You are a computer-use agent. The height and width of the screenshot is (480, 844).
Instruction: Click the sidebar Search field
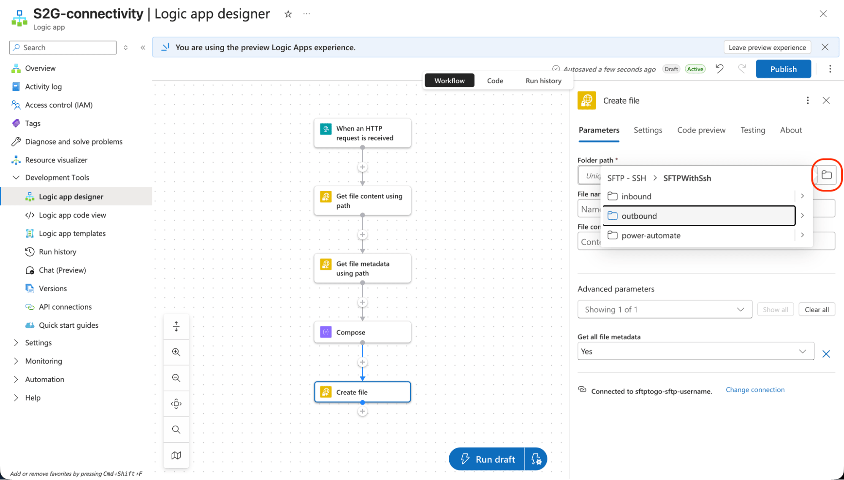click(x=62, y=48)
